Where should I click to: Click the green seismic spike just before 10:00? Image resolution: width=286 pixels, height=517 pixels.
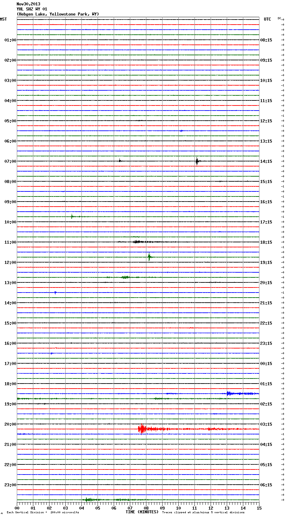pyautogui.click(x=72, y=216)
